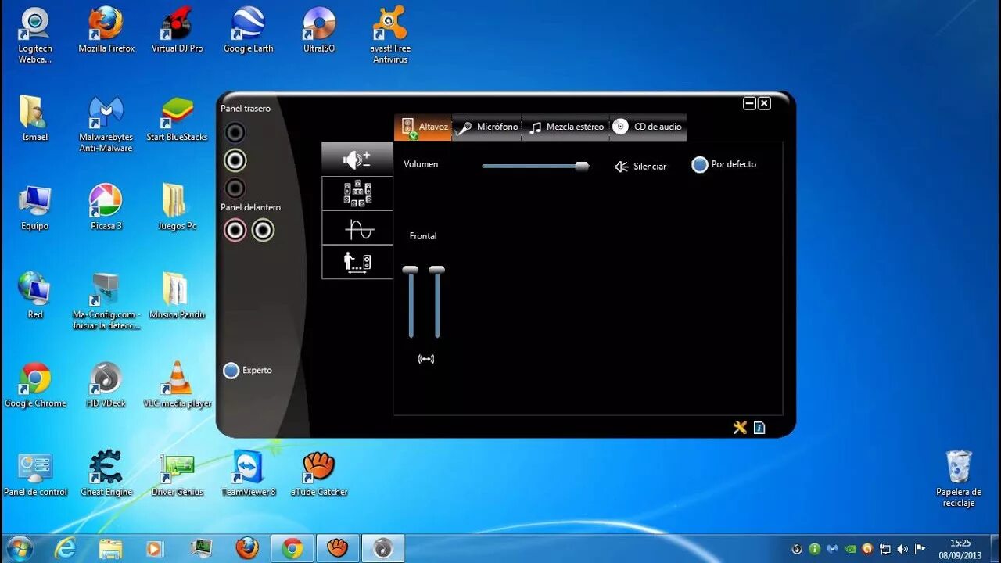1001x563 pixels.
Task: Open Google Chrome desktop shortcut
Action: click(35, 385)
